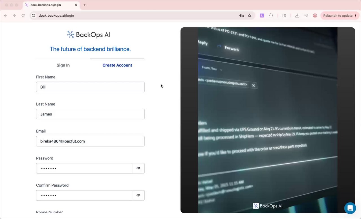The image size is (361, 219).
Task: Click the BackOps AI logo
Action: 89,34
